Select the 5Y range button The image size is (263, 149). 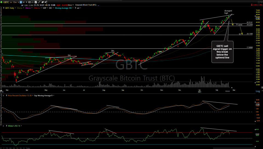click(x=1, y=148)
